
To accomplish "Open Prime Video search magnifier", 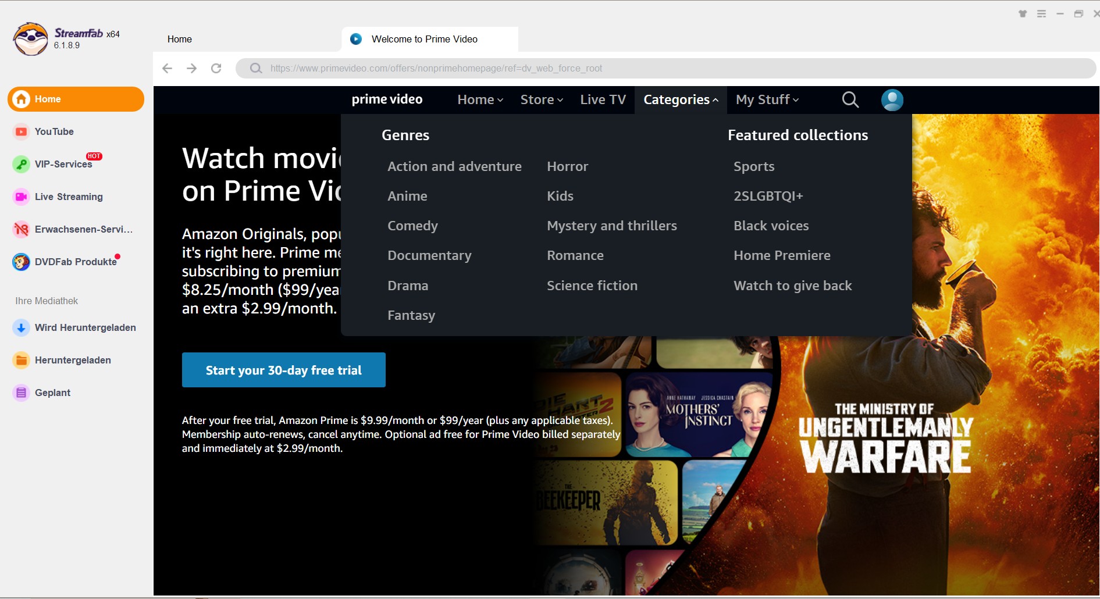I will pos(850,99).
